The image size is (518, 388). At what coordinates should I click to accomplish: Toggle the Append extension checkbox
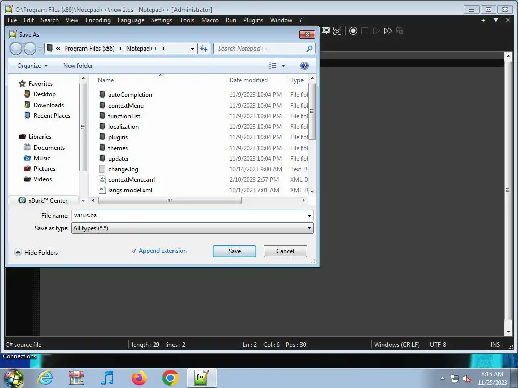[134, 251]
